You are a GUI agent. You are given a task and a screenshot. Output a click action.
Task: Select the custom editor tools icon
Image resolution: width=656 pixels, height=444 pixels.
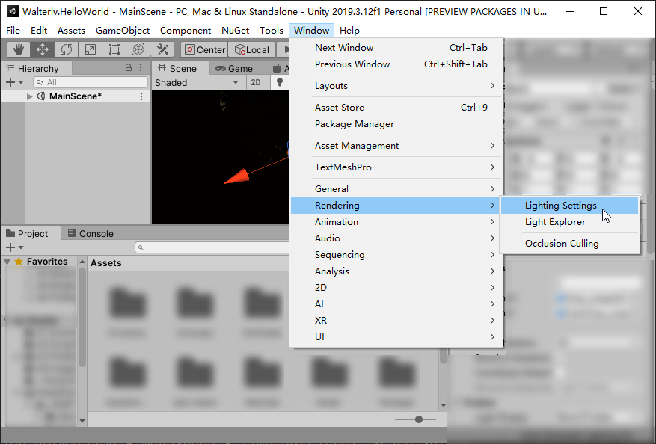point(162,49)
